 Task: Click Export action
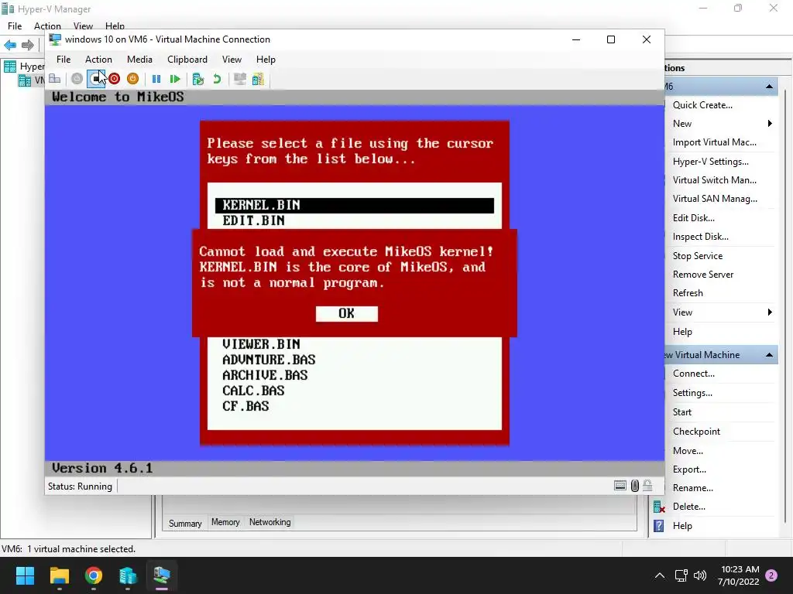click(x=689, y=469)
